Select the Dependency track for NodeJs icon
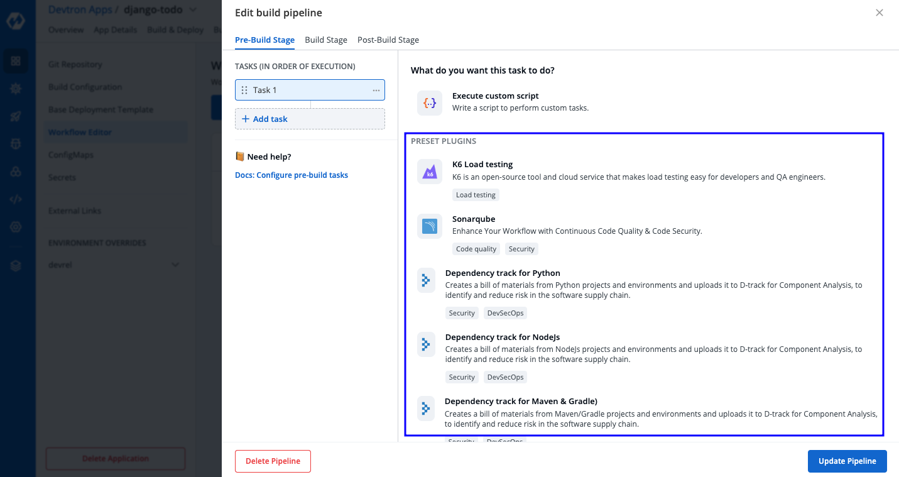The height and width of the screenshot is (477, 899). pos(426,344)
